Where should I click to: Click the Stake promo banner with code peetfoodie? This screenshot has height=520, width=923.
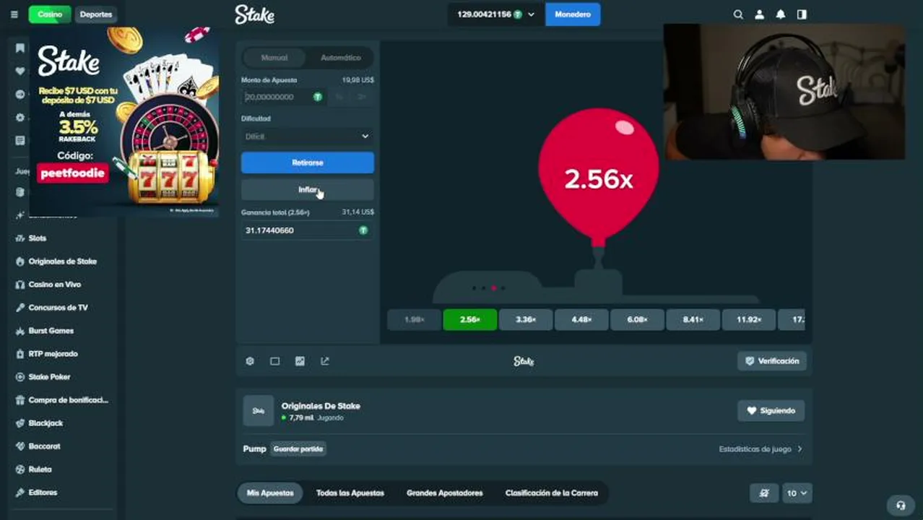[123, 121]
